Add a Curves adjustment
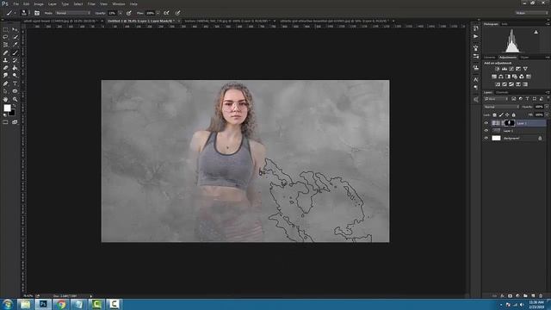Screen dimensions: 551x310 pos(511,69)
